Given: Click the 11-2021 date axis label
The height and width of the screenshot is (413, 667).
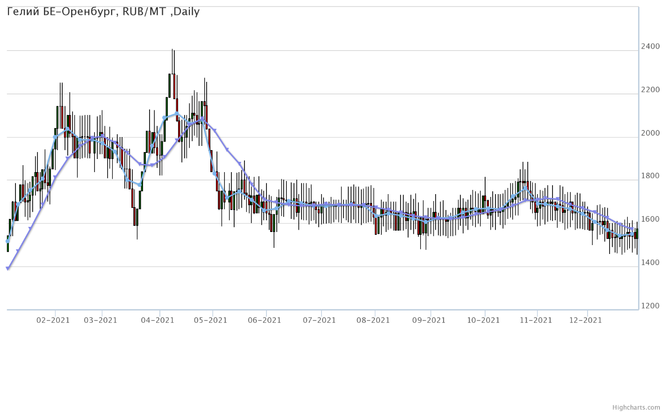Looking at the screenshot, I should pos(536,320).
